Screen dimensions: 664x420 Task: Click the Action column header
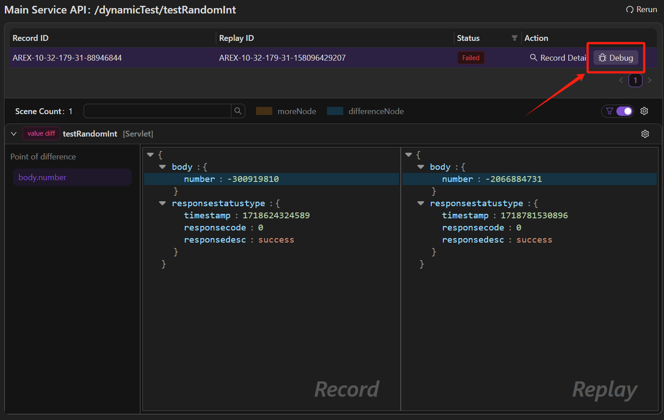pos(536,38)
